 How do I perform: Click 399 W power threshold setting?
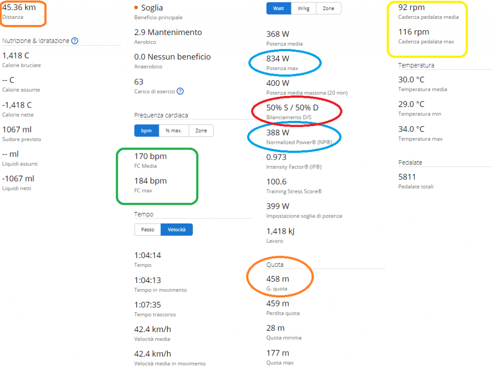point(278,206)
